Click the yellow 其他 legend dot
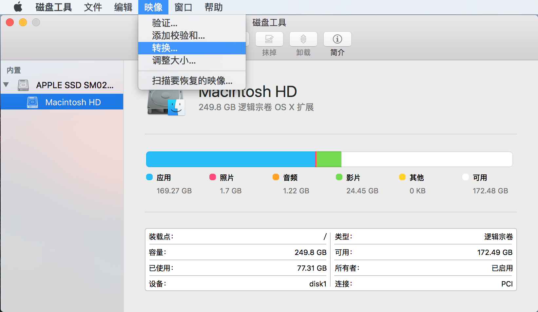Viewport: 538px width, 312px height. [402, 177]
